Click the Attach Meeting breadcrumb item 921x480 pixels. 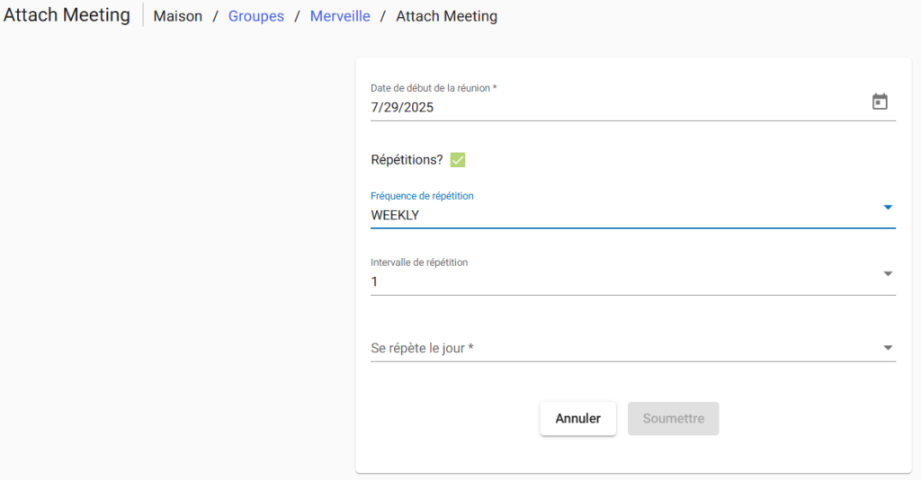point(446,16)
